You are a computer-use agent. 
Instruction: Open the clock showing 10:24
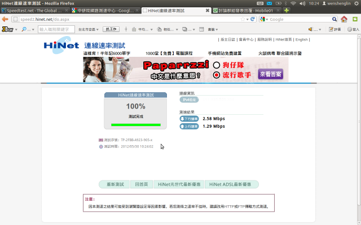pyautogui.click(x=314, y=3)
